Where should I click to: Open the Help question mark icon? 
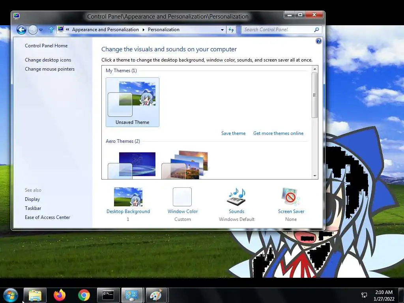click(319, 41)
